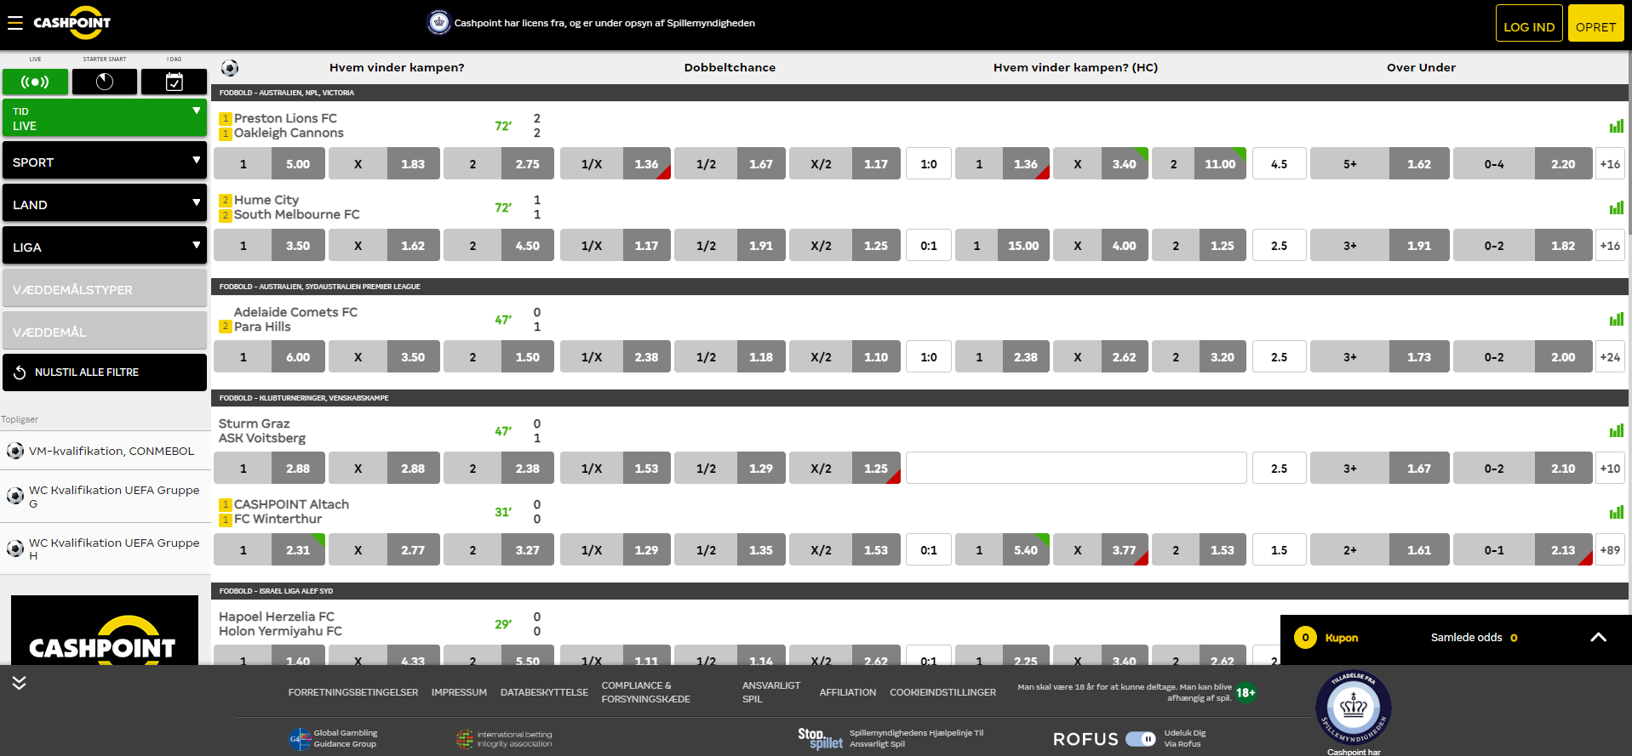Select the I dag calendar icon
The height and width of the screenshot is (756, 1632).
tap(174, 82)
